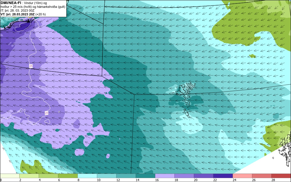This screenshot has width=291, height=182.
Task: Click the 4–6 m/s green legend swatch
Action: tap(48, 176)
